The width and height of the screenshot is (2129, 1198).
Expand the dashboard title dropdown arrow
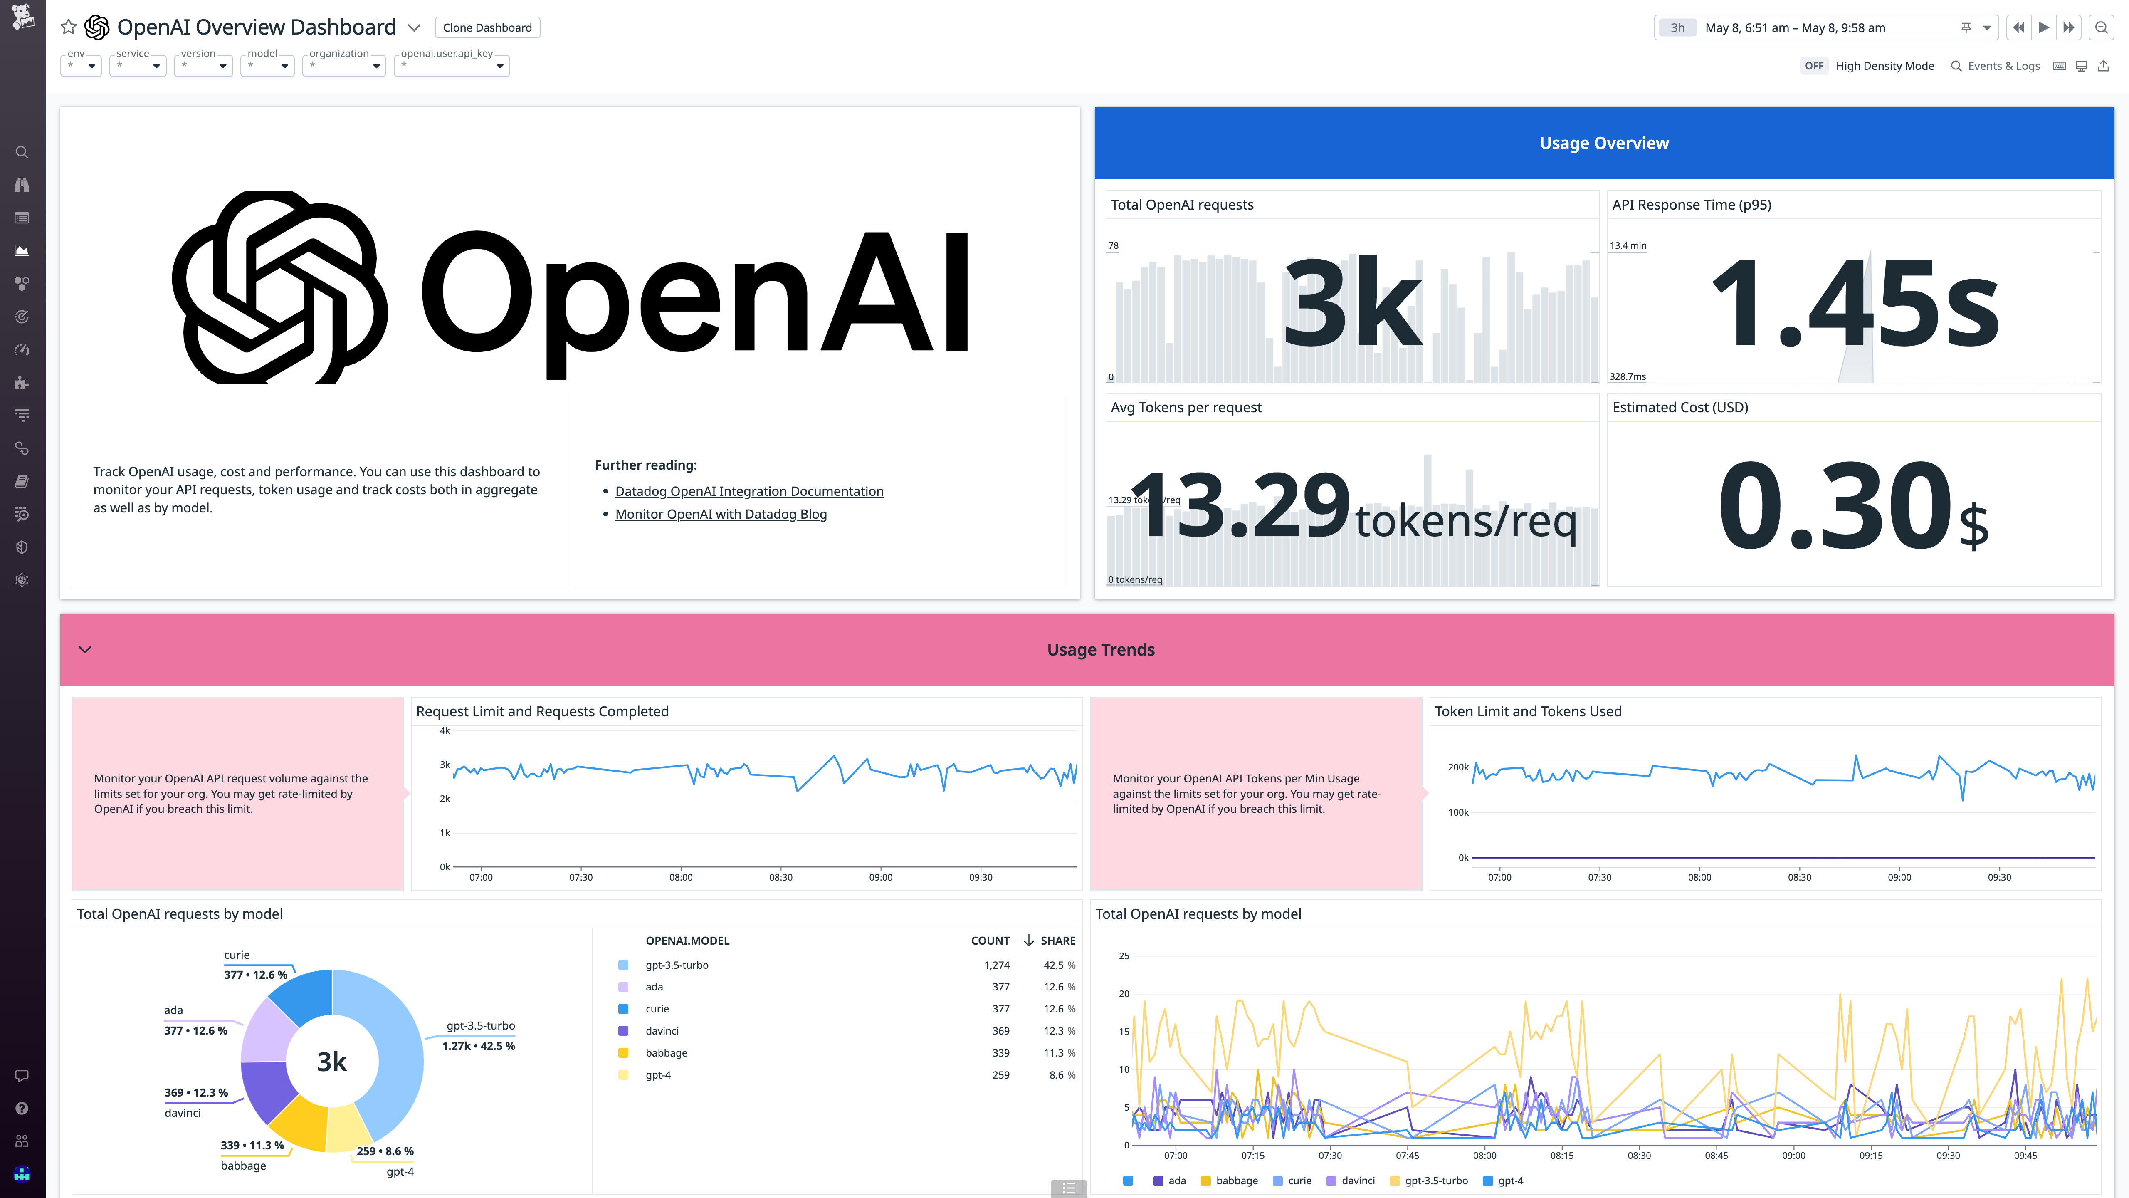(414, 27)
